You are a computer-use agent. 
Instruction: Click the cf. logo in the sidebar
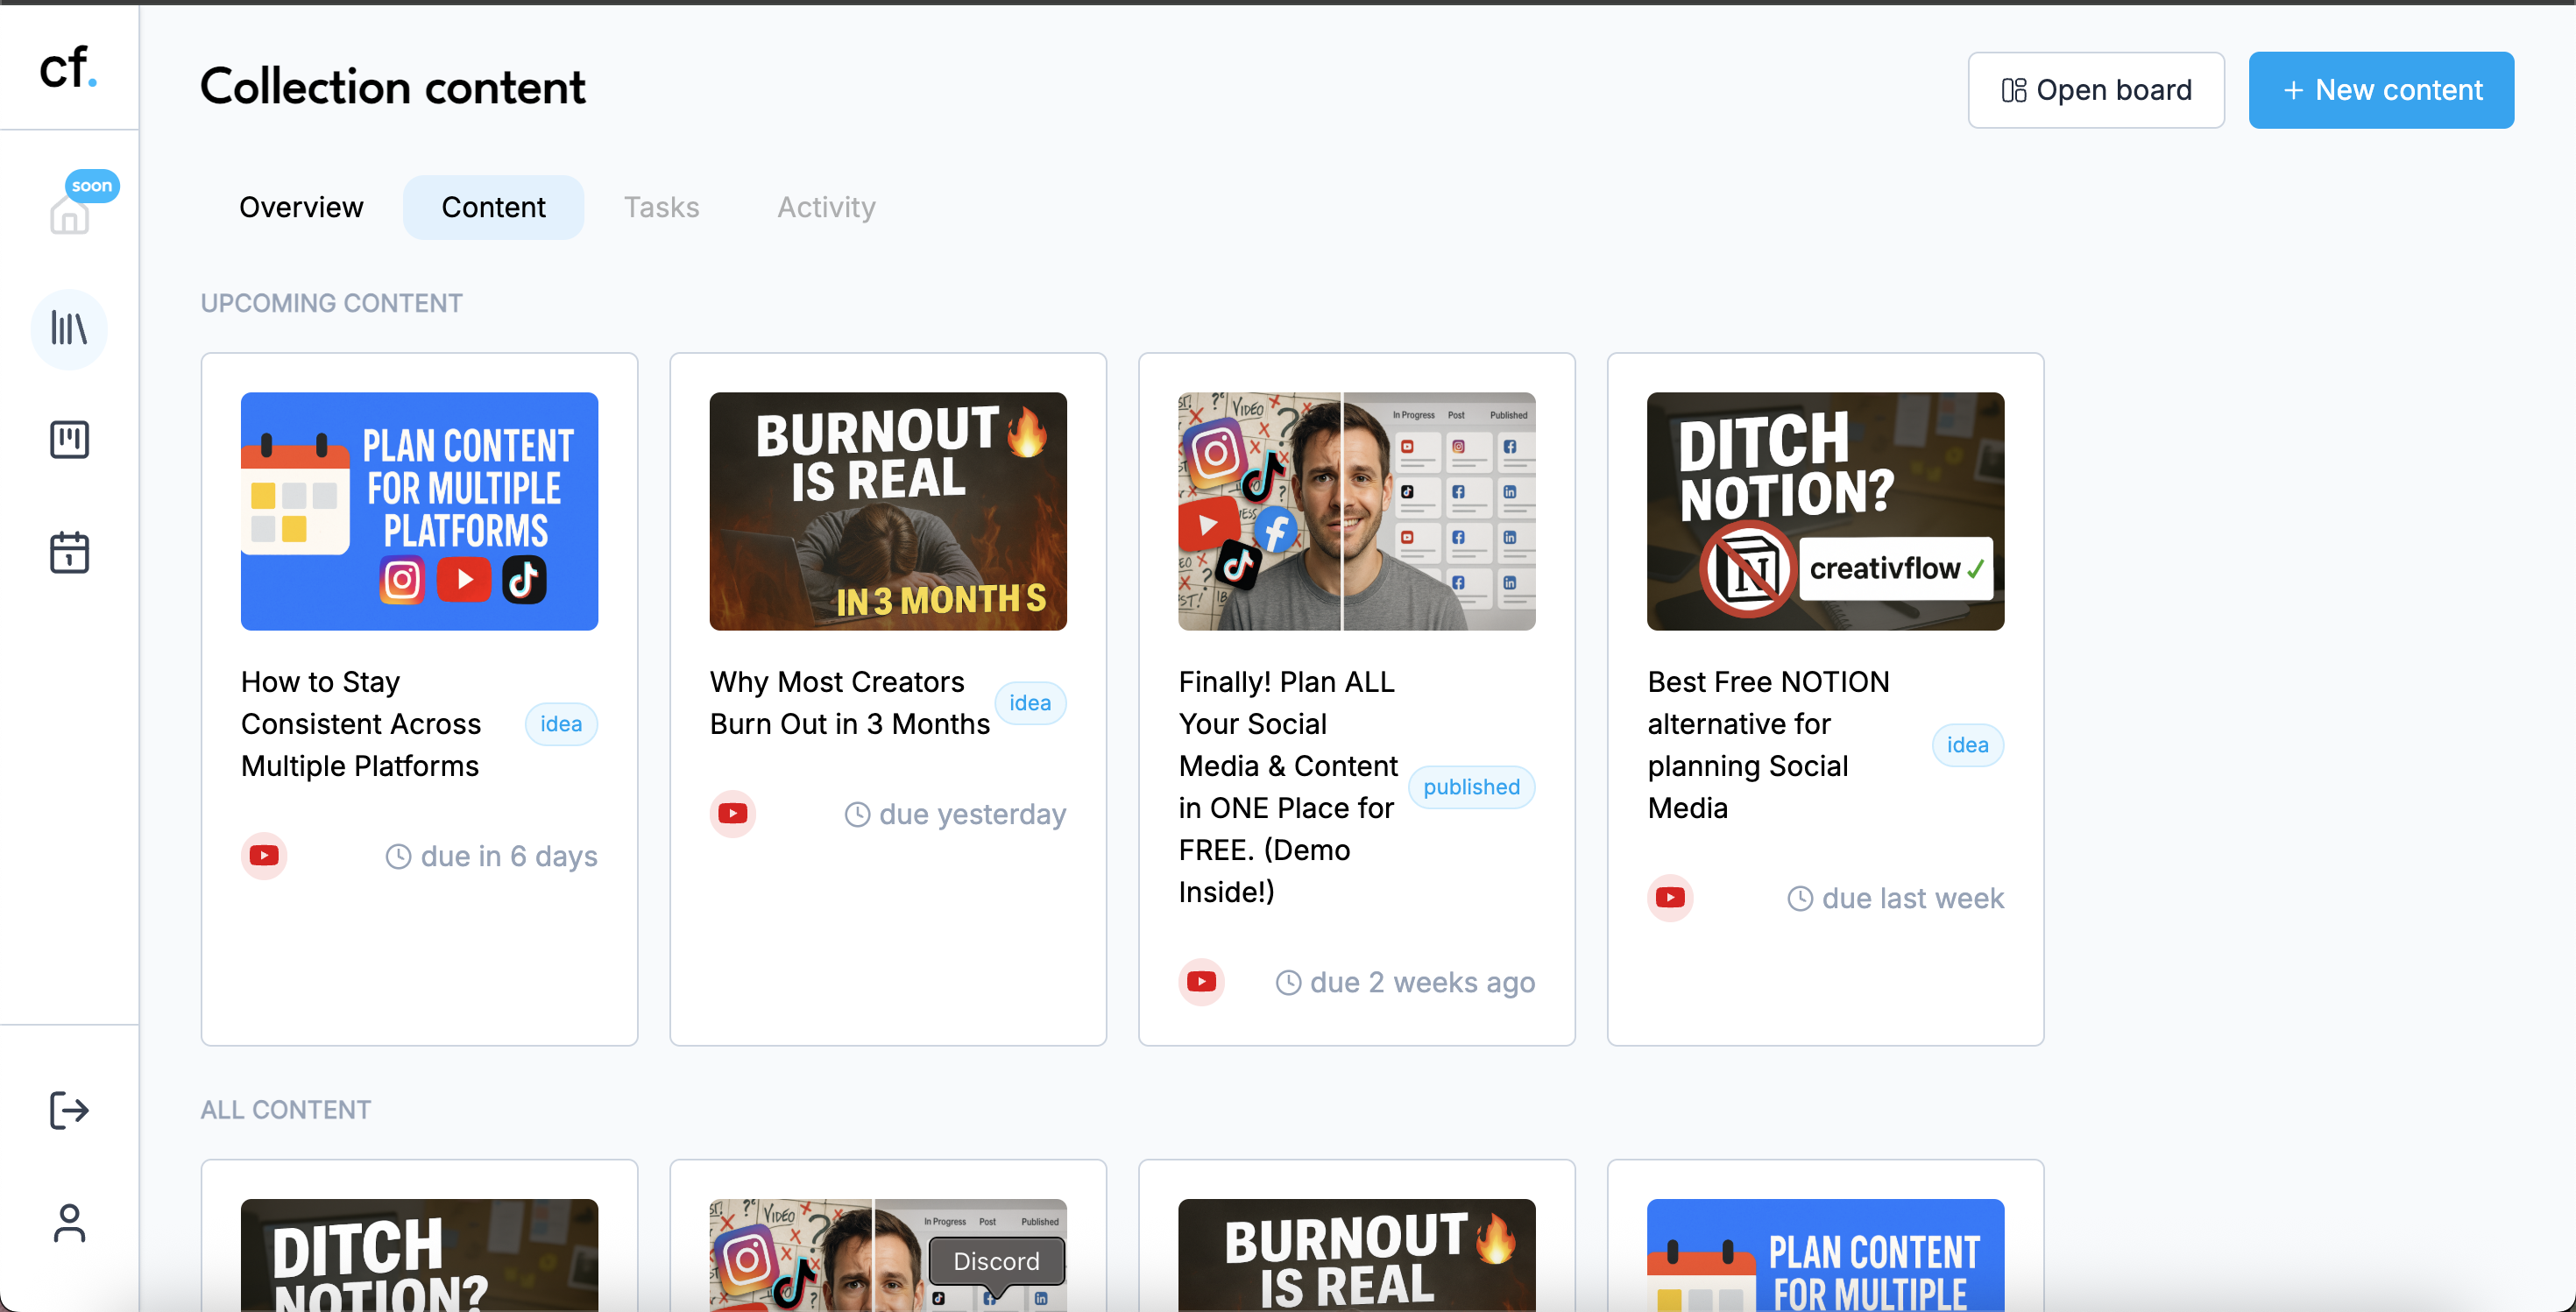point(68,67)
